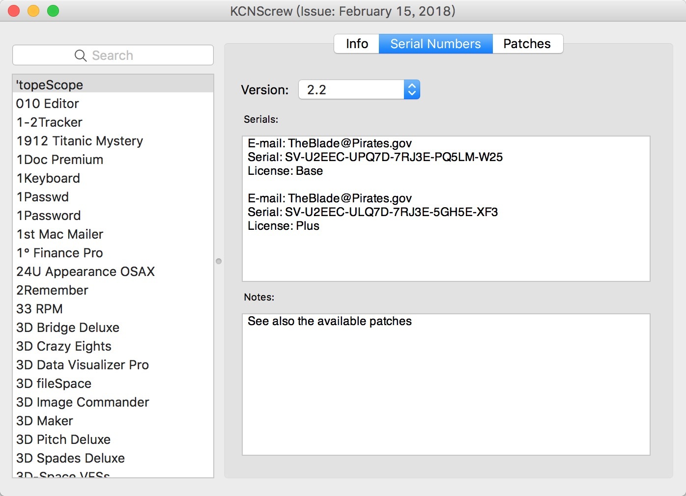Select 1Password in the list
This screenshot has height=496, width=686.
[x=49, y=216]
